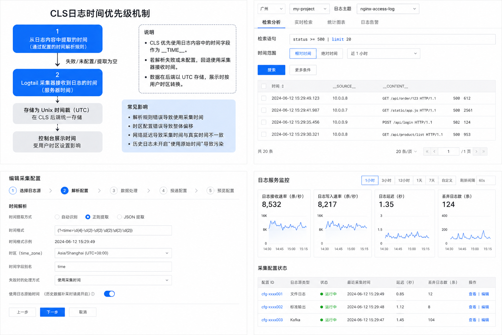502x335 pixels.
Task: Check the row for log at 15:29:41.987
Action: (x=264, y=110)
